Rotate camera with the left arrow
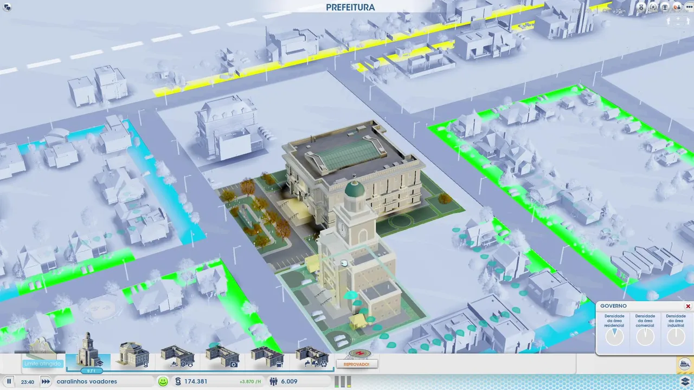 pyautogui.click(x=668, y=21)
